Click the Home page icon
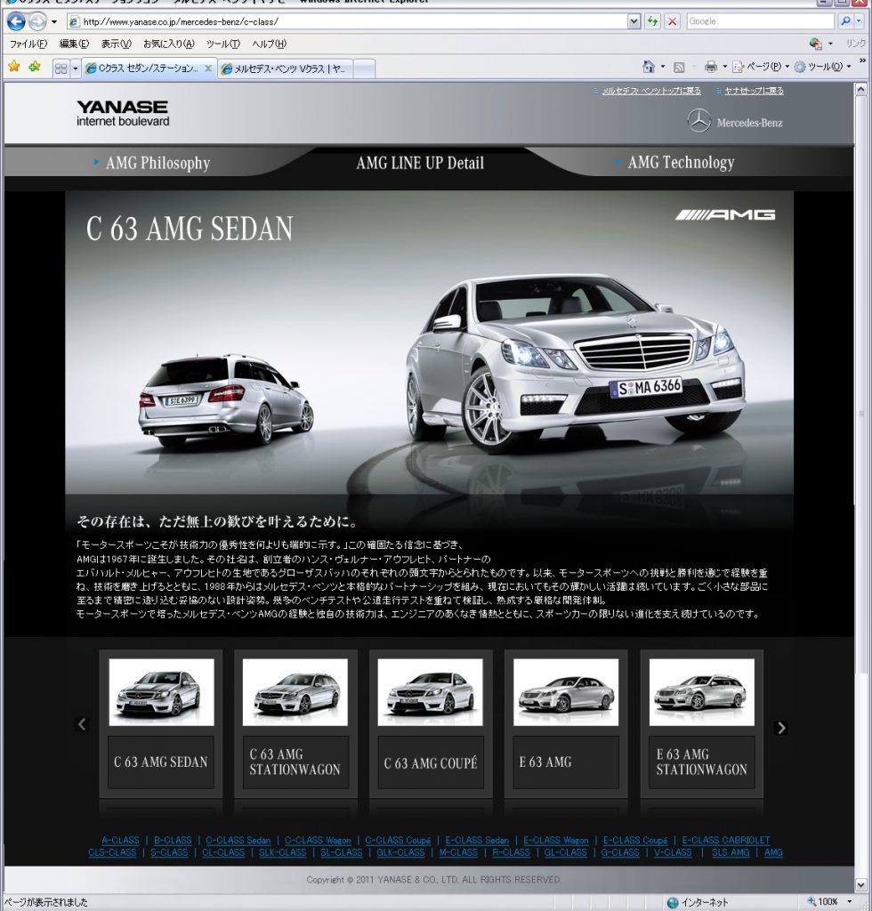This screenshot has height=911, width=872. 649,67
